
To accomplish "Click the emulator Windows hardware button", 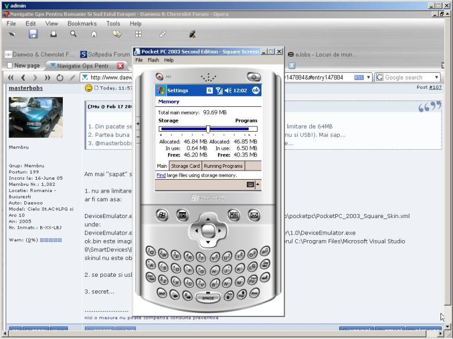I will tap(162, 215).
